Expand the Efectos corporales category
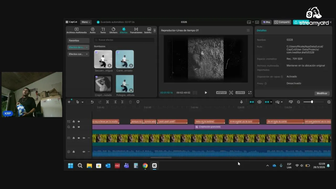 tap(78, 54)
